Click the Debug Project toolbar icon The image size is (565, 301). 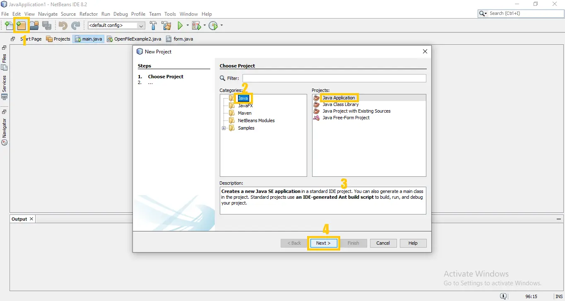point(196,25)
